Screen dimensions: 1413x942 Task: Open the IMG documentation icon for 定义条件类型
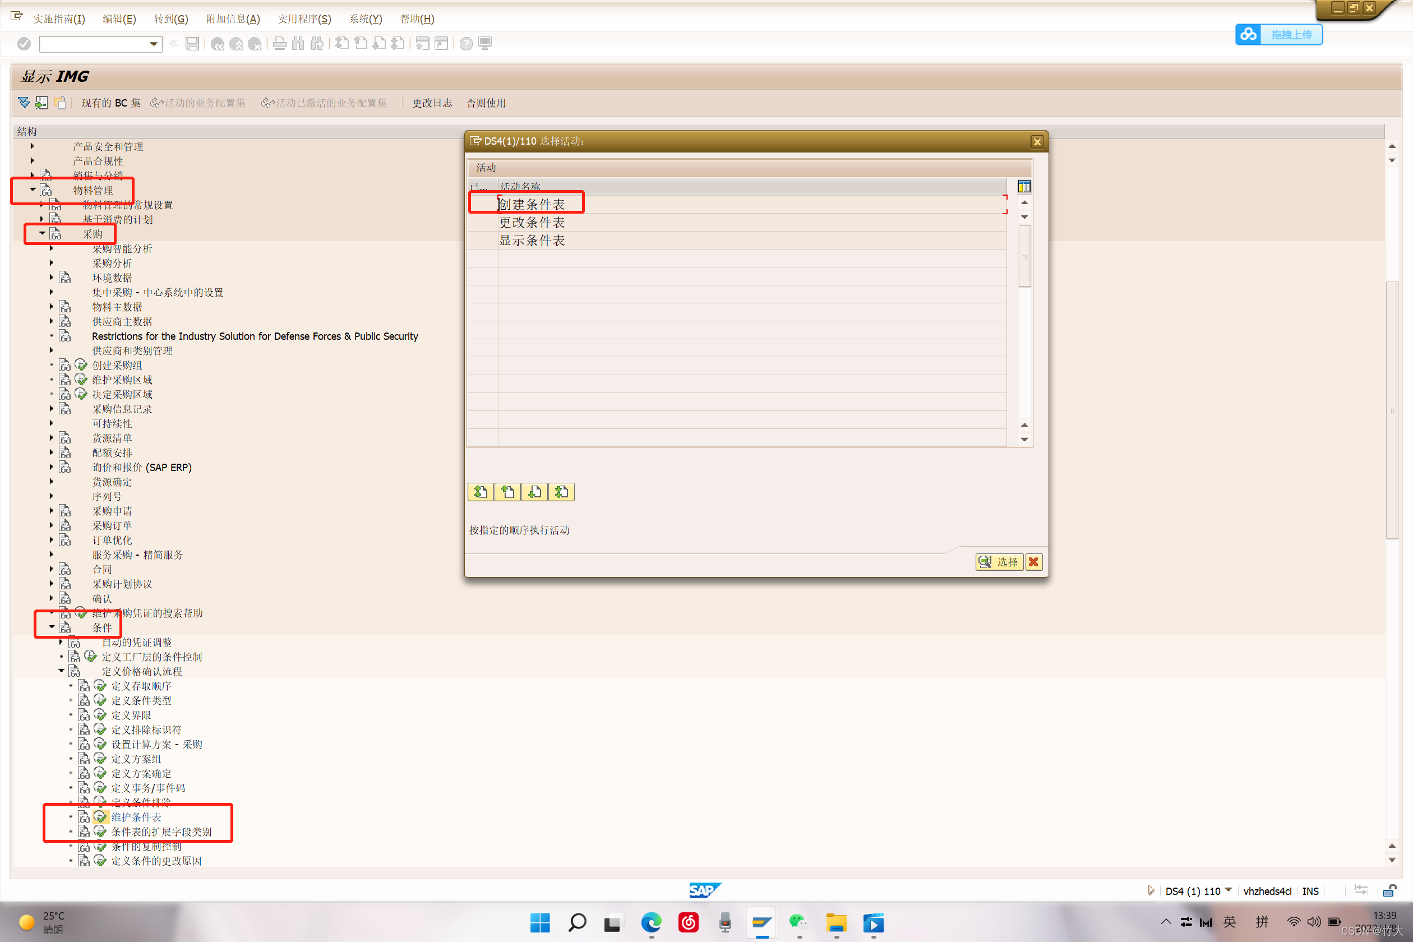84,700
